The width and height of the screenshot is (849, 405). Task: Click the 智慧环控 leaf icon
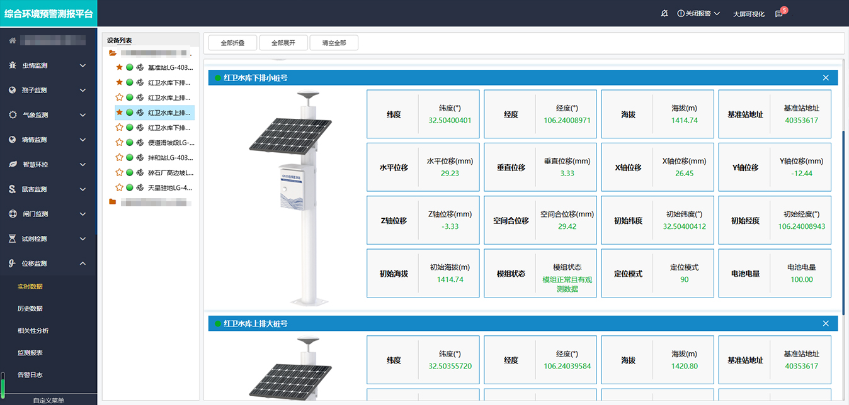click(x=13, y=164)
